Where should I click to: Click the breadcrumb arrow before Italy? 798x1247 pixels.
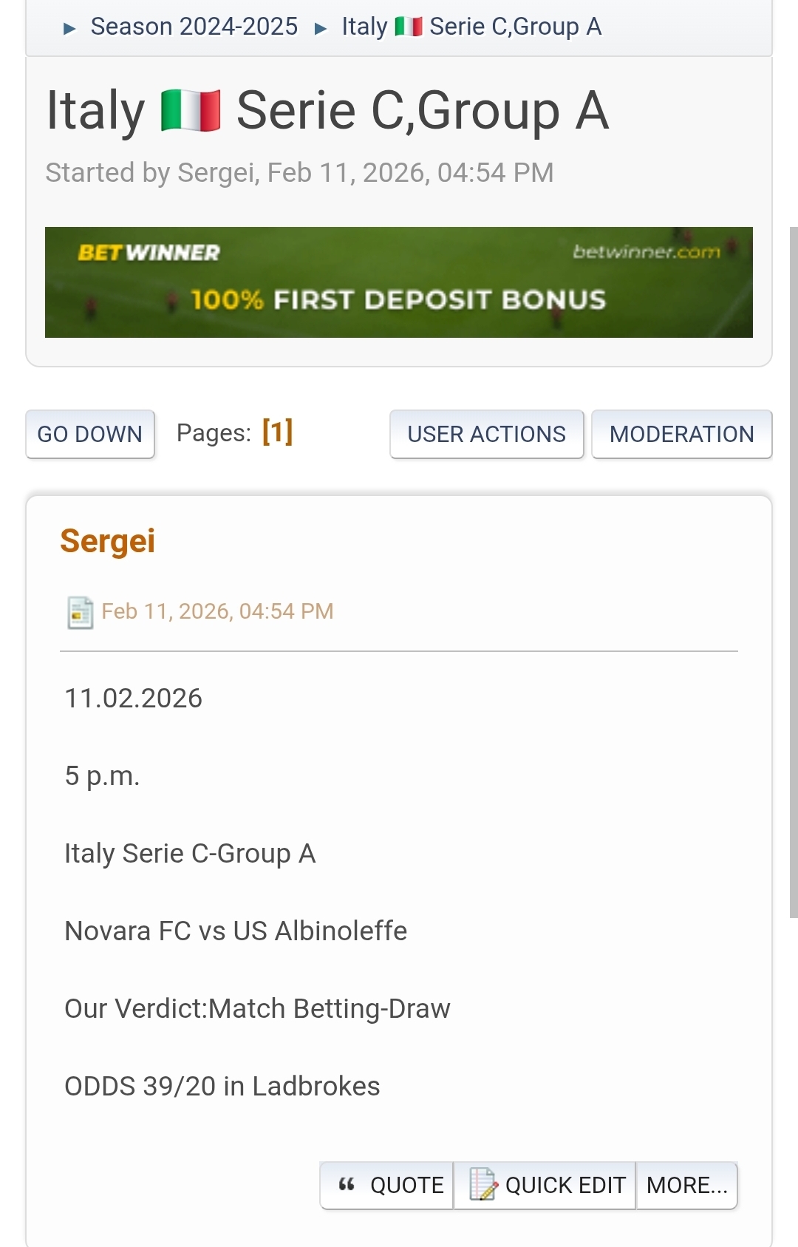tap(321, 29)
